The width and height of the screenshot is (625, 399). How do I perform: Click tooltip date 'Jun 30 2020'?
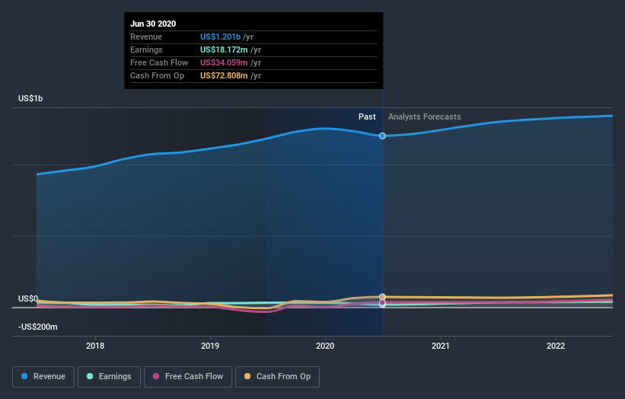153,24
